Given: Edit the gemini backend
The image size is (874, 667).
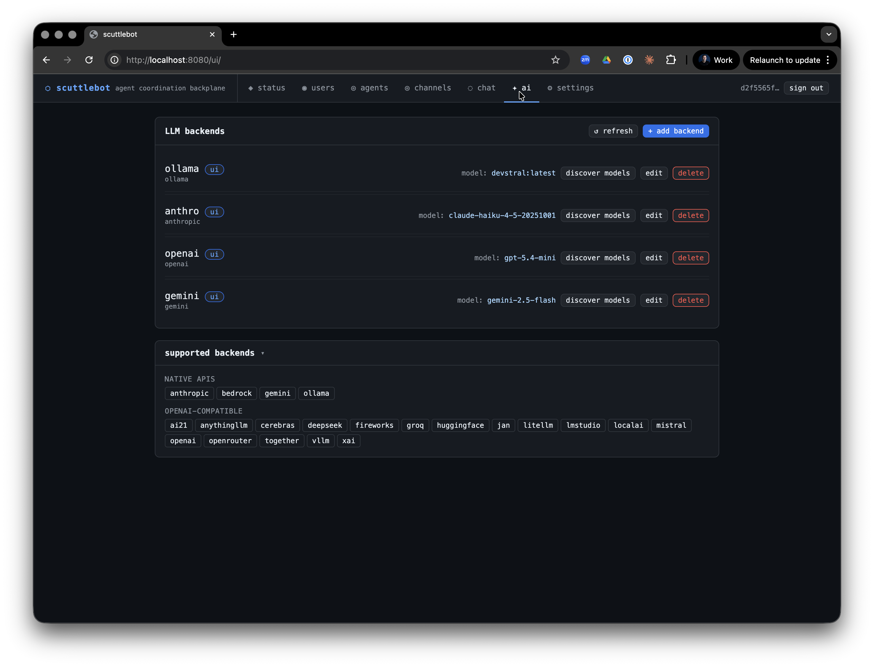Looking at the screenshot, I should pos(654,301).
